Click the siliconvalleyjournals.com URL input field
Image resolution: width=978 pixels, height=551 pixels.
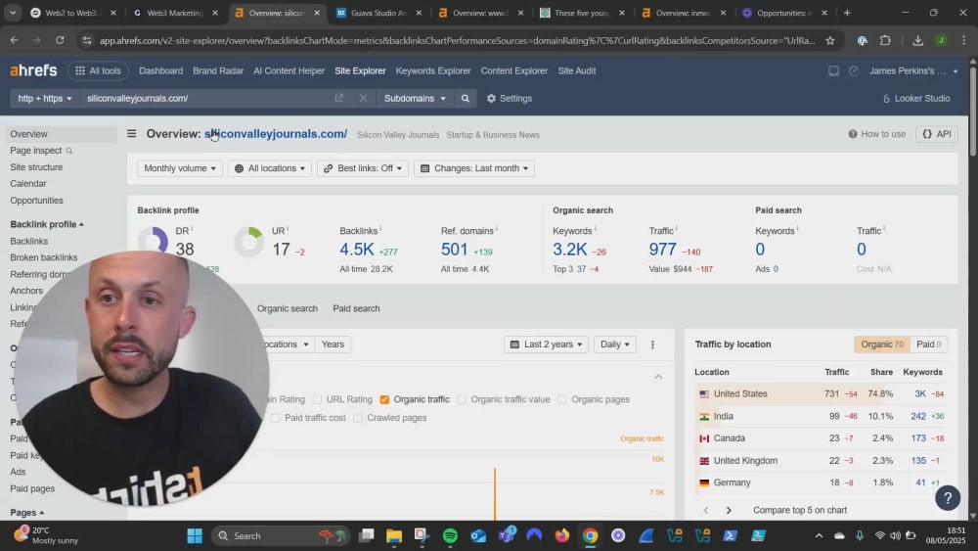(x=205, y=98)
